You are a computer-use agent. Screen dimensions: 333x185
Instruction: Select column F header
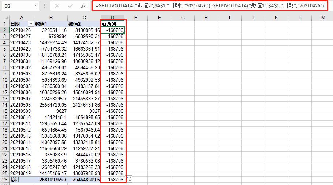coord(159,18)
